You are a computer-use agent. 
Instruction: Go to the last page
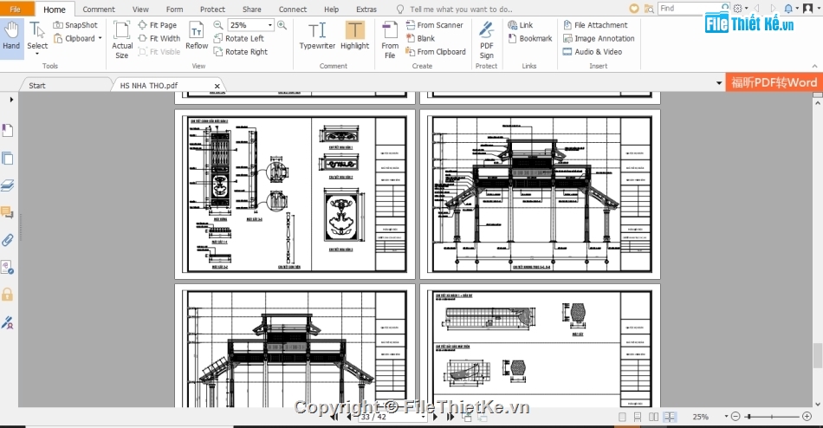[450, 417]
